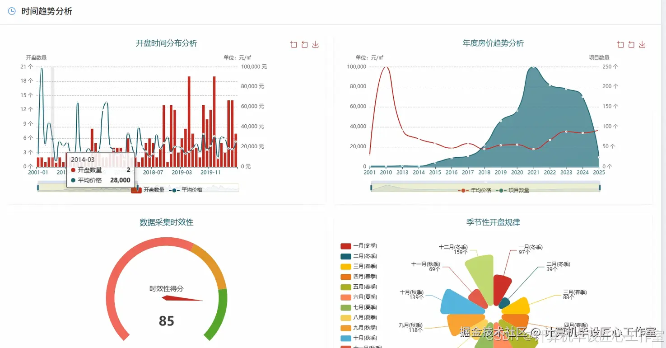The height and width of the screenshot is (348, 666).
Task: Click zoom reset icon on 年度房价趋势分析 chart
Action: [631, 44]
